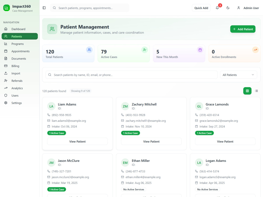Navigate to Documents section

click(x=20, y=59)
